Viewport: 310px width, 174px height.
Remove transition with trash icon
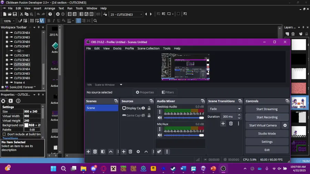click(x=231, y=123)
